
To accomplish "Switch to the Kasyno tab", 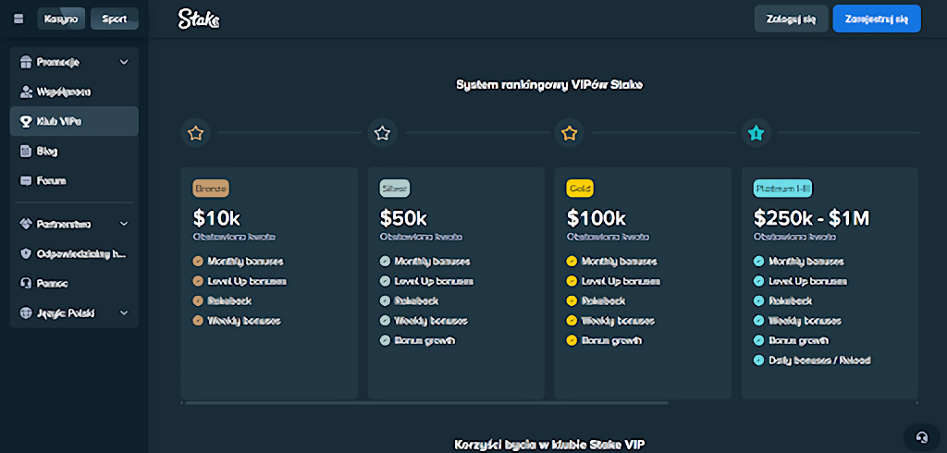I will point(61,18).
